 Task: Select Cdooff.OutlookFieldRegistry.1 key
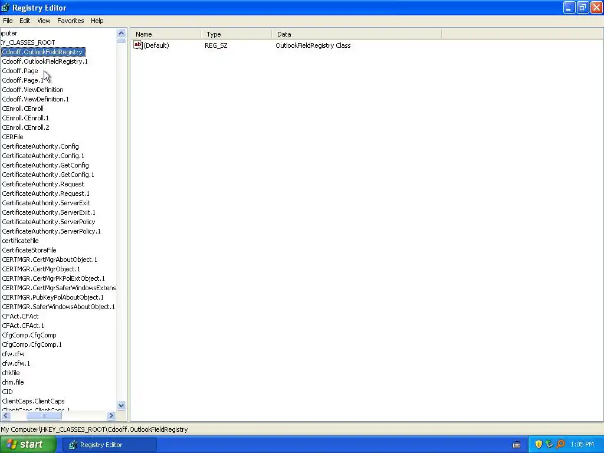click(x=45, y=61)
